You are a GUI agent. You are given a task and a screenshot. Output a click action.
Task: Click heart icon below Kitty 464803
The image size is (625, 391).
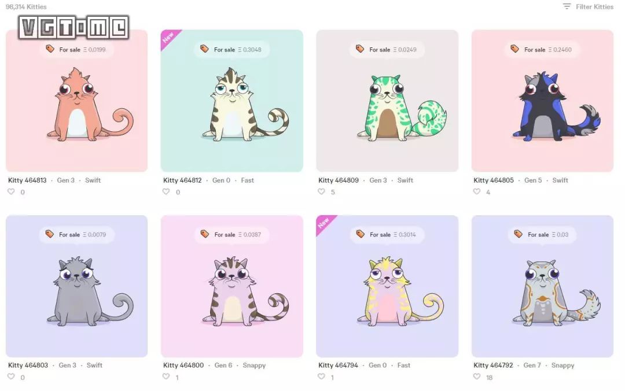point(11,377)
